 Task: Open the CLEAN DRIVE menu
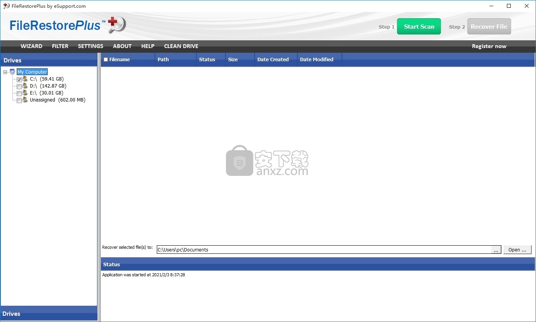coord(181,46)
